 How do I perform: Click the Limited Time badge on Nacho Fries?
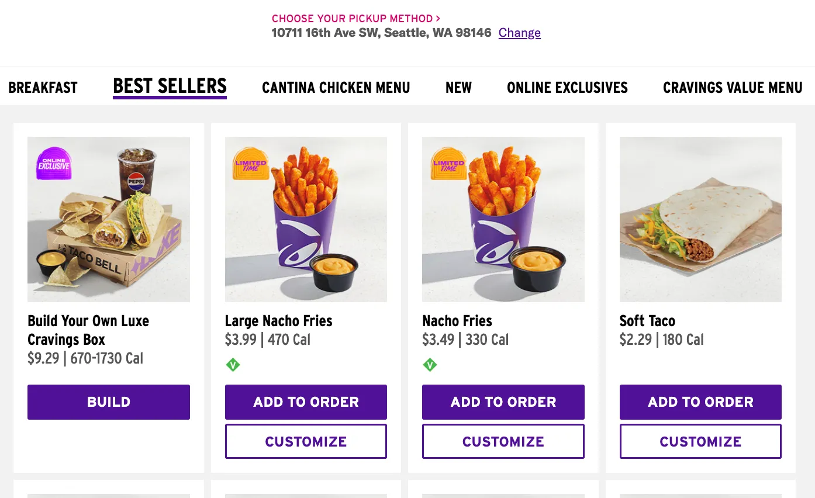(x=448, y=163)
